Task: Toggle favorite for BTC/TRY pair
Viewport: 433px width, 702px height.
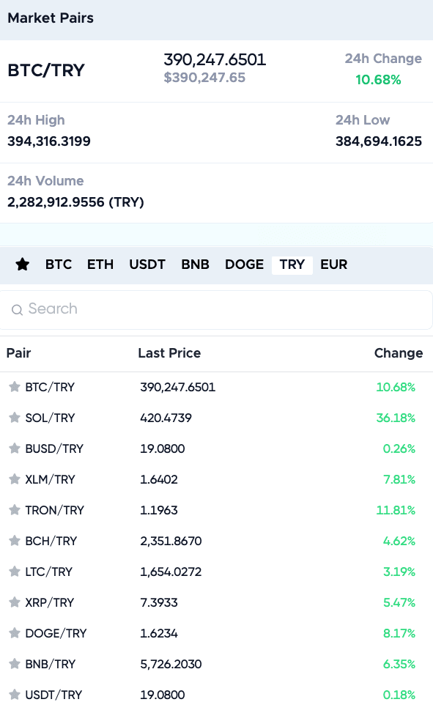Action: (15, 387)
